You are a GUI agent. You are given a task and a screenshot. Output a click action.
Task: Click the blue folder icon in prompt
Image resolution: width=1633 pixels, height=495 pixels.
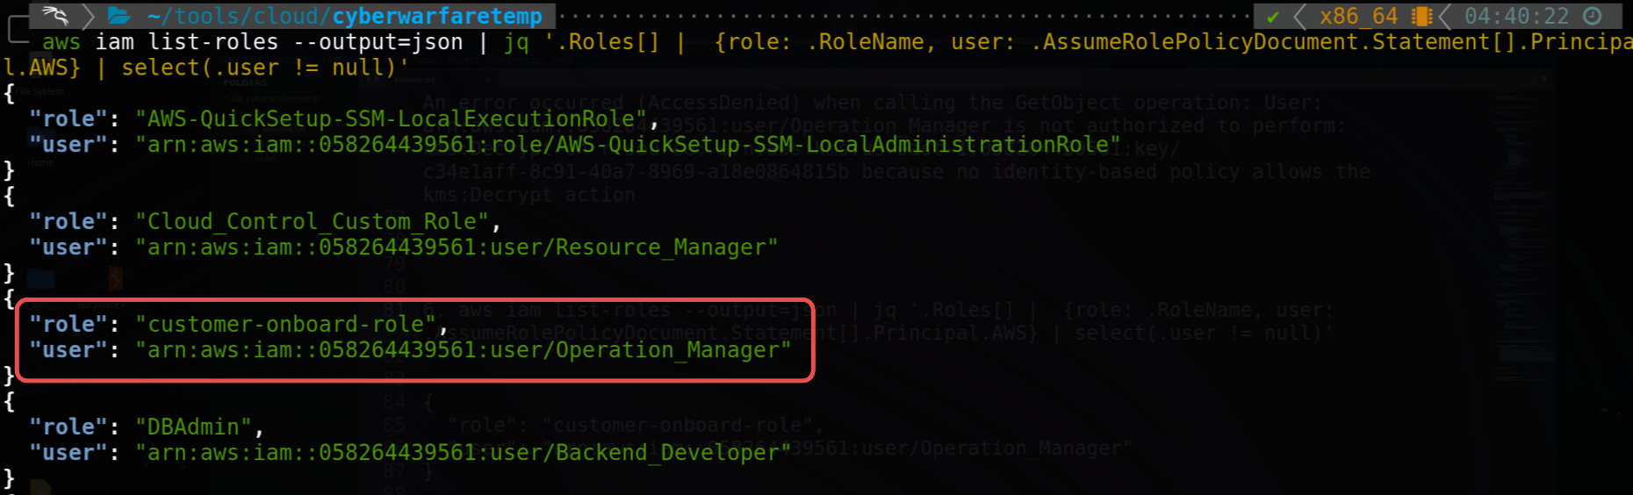(119, 16)
